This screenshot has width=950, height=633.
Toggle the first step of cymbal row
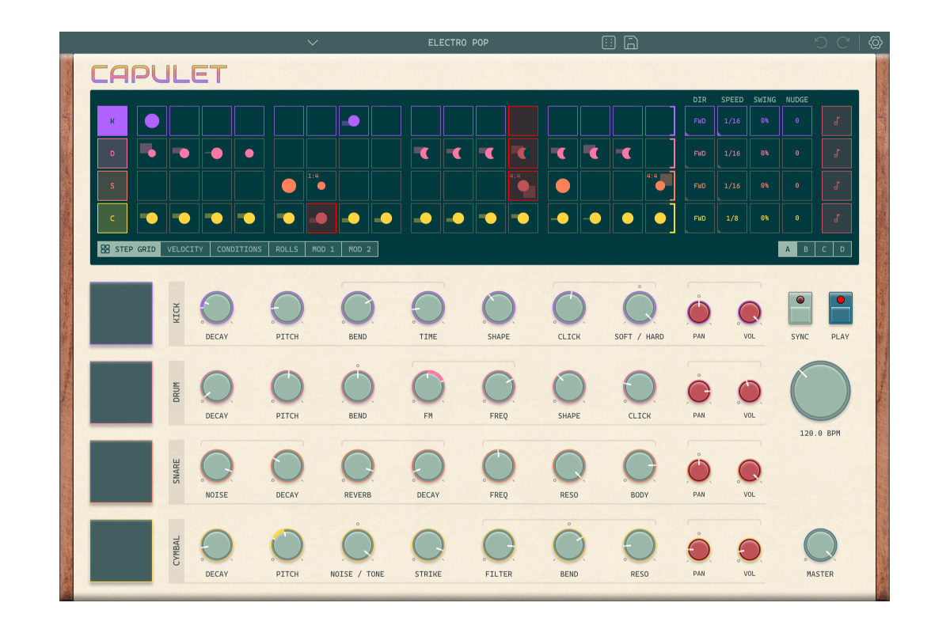click(x=152, y=218)
